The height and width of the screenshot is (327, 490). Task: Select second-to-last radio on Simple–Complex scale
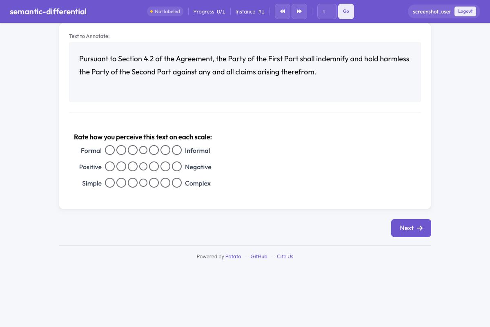point(165,183)
